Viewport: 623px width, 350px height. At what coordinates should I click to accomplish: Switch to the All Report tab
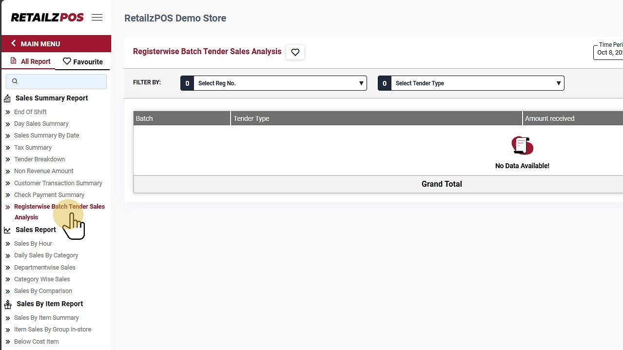click(30, 61)
